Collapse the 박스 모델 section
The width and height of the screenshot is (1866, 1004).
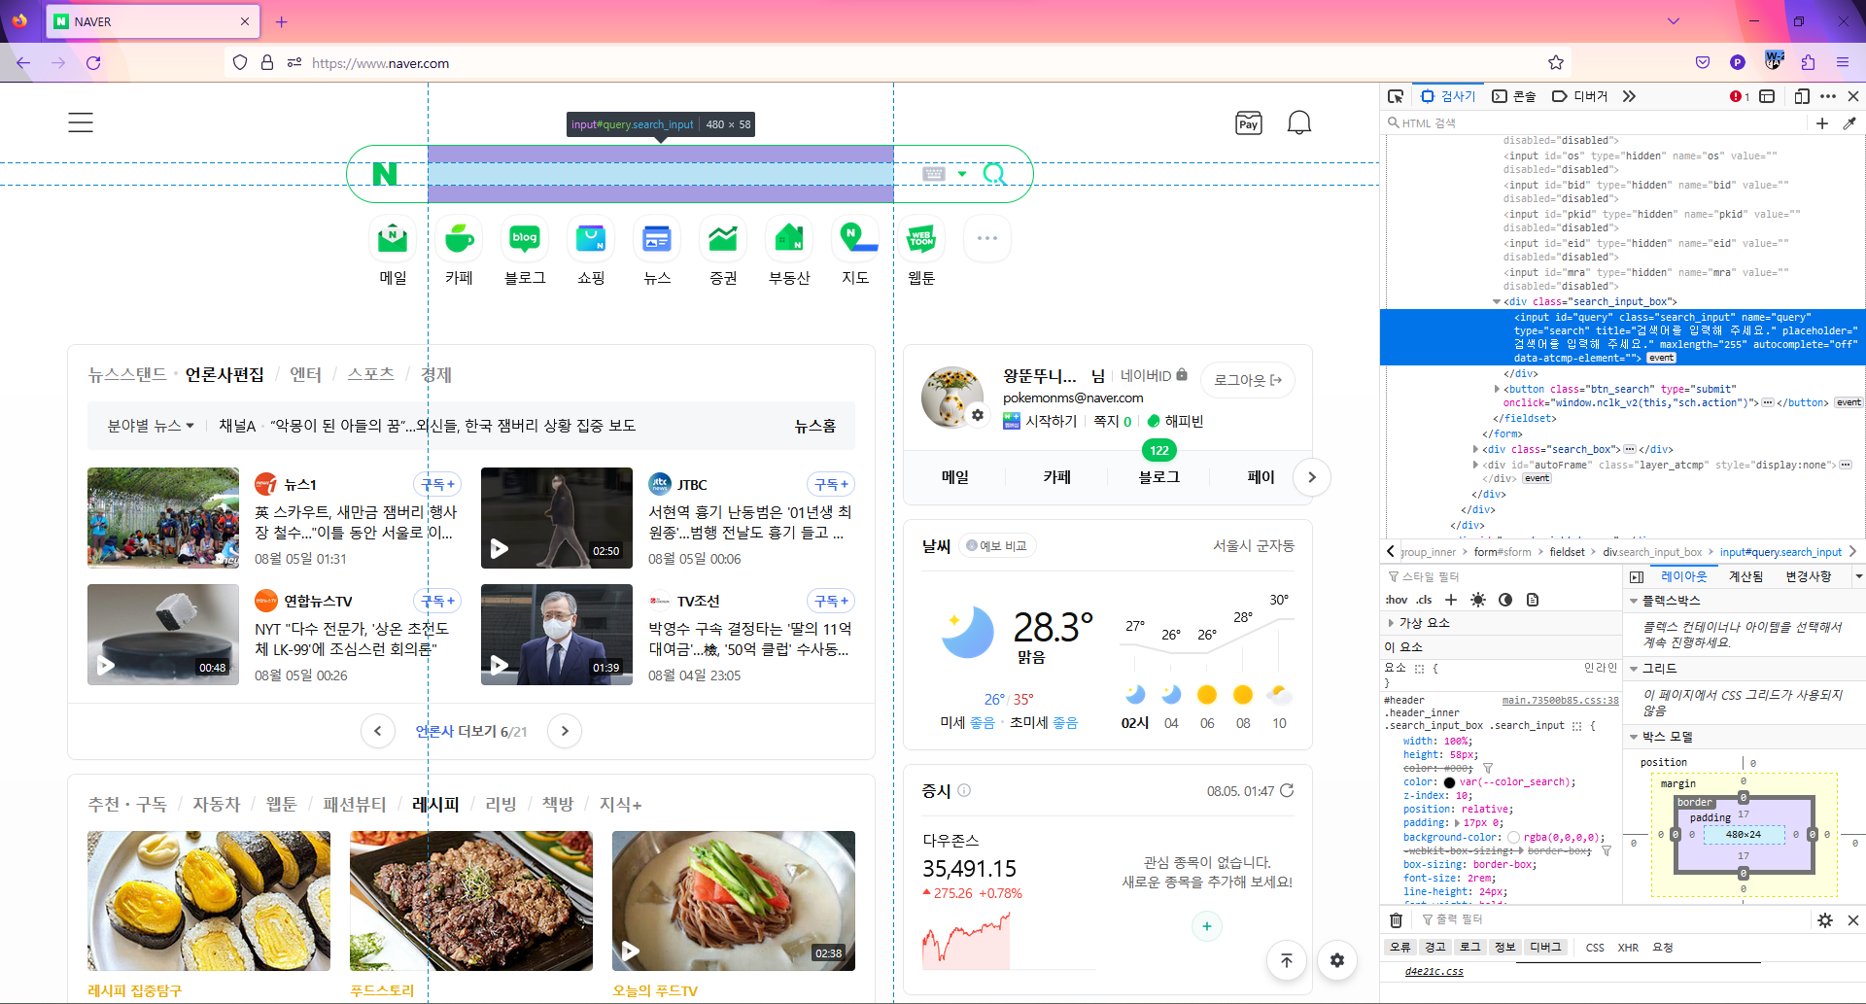tap(1634, 737)
